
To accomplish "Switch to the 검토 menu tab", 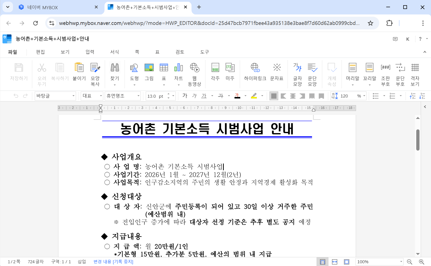I will point(179,52).
